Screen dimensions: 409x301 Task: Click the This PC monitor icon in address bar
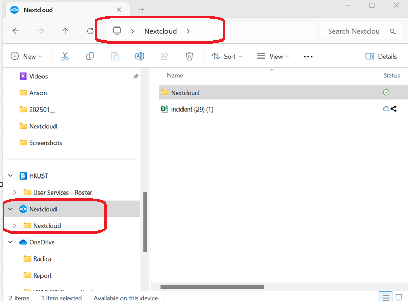point(117,31)
